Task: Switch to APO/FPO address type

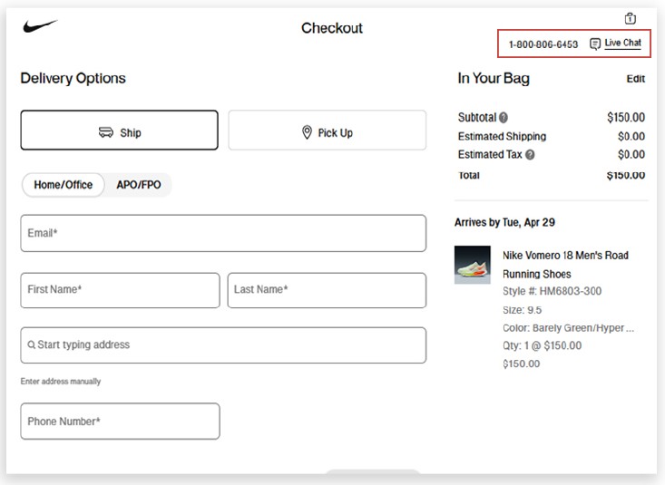Action: (x=139, y=185)
